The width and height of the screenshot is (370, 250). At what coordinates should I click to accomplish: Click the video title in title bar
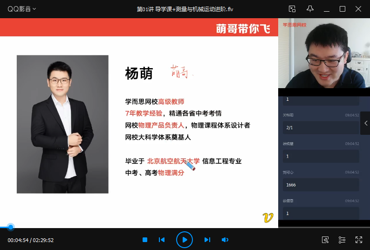coord(185,9)
